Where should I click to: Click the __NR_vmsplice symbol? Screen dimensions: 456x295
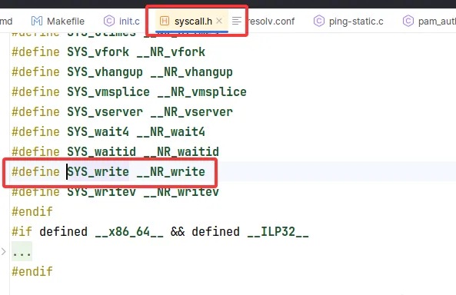201,92
